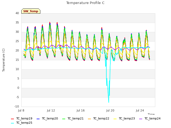Click the yellow TC_temp23 legend swatch

click(115, 119)
